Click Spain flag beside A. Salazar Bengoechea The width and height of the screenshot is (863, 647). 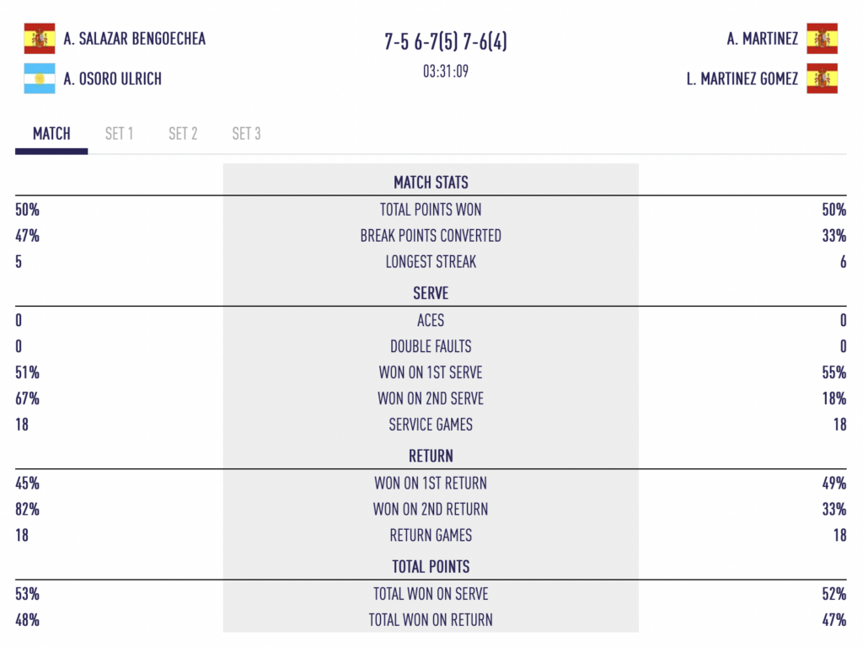pos(40,39)
